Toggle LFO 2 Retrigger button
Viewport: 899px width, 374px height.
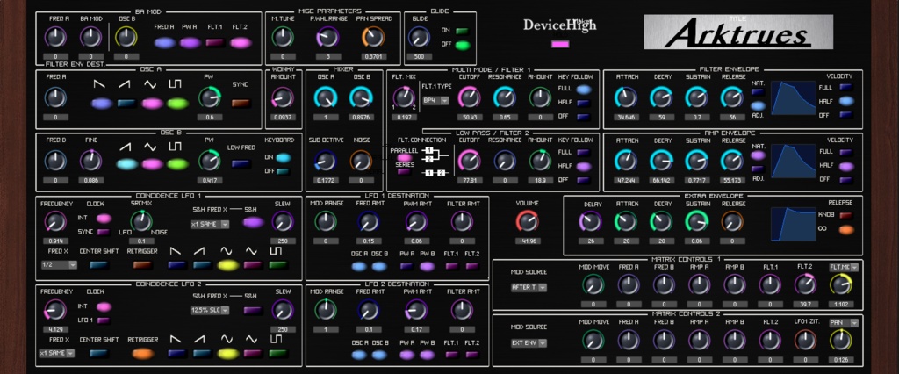(142, 353)
